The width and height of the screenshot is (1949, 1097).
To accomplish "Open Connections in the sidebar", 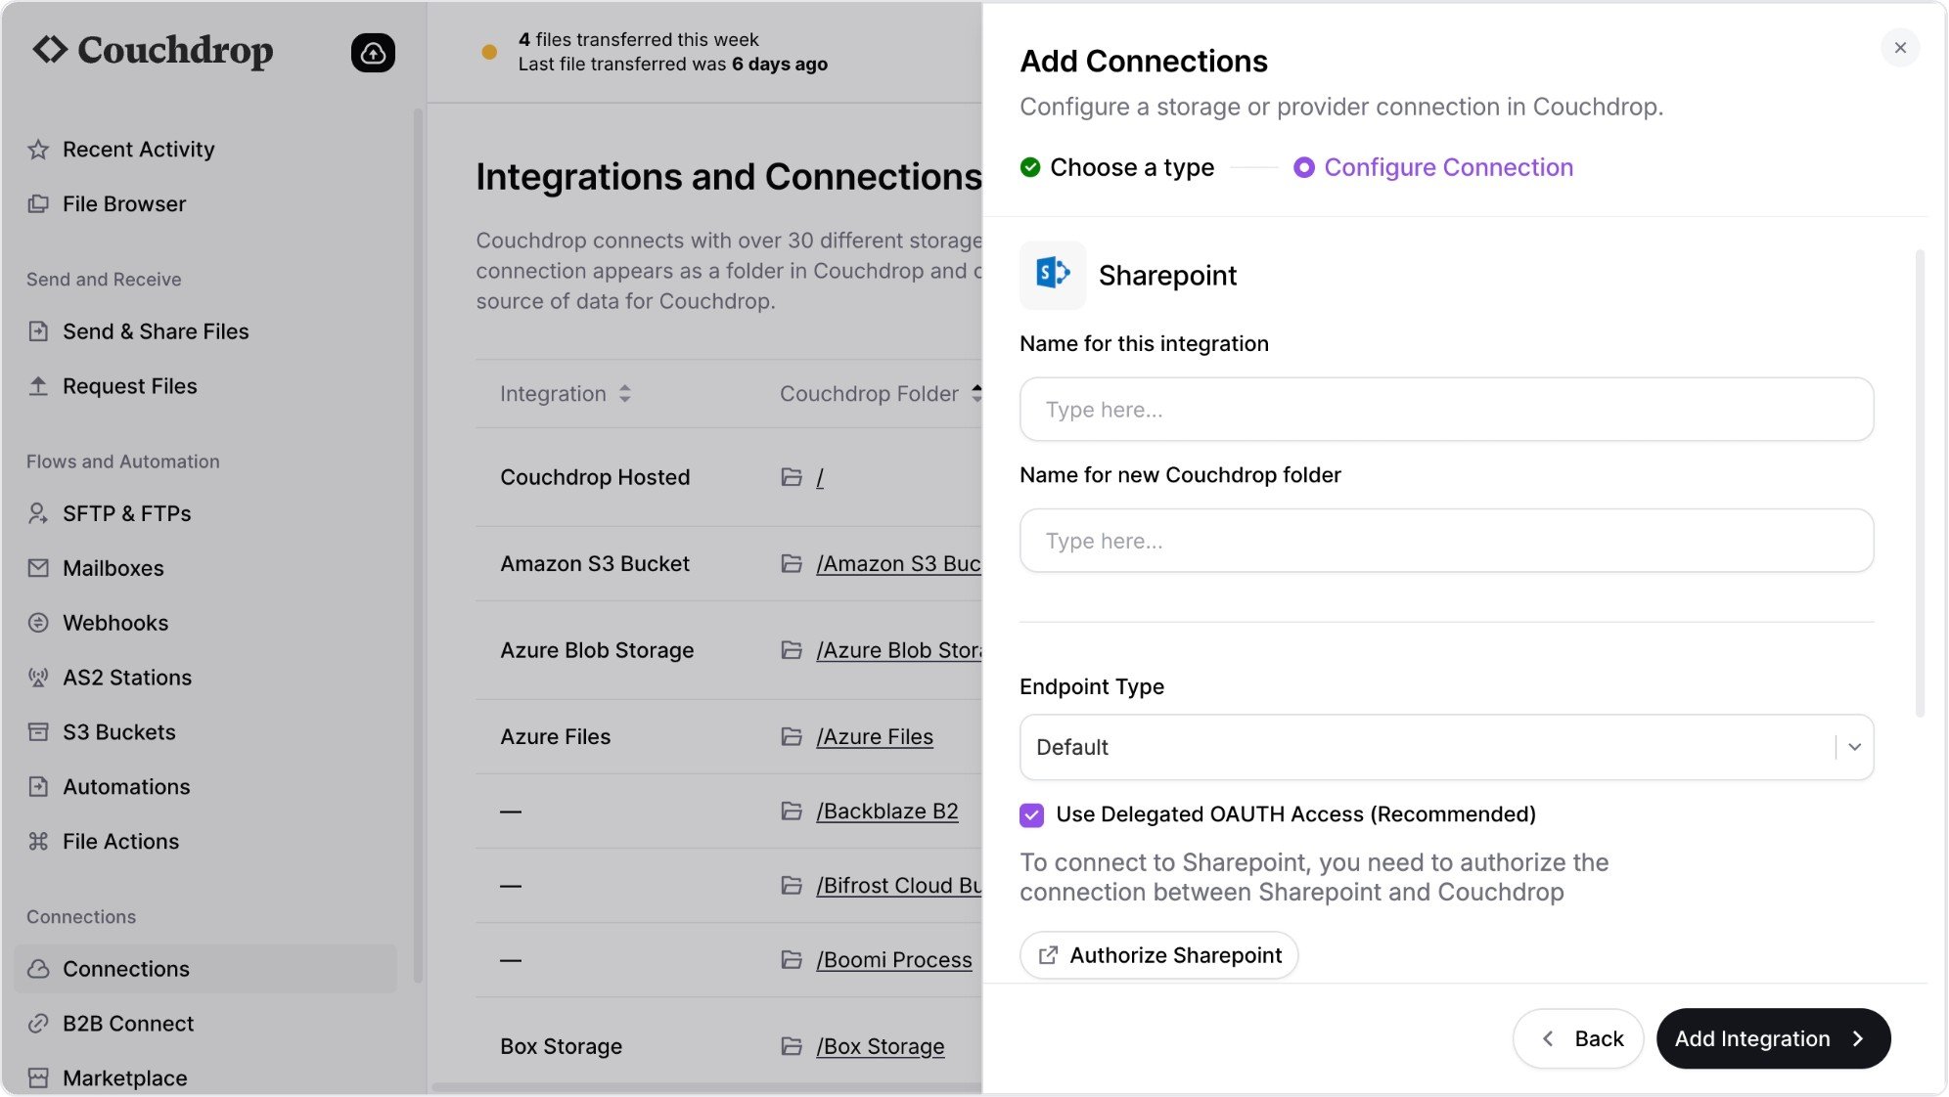I will [126, 969].
